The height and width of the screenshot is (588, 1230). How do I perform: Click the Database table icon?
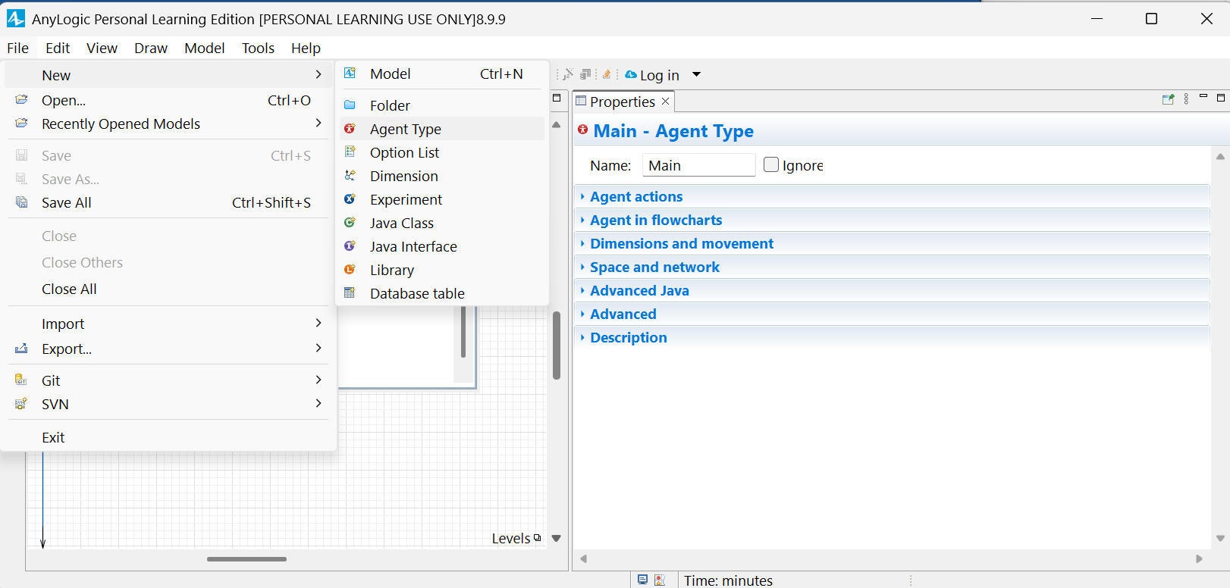click(x=350, y=293)
